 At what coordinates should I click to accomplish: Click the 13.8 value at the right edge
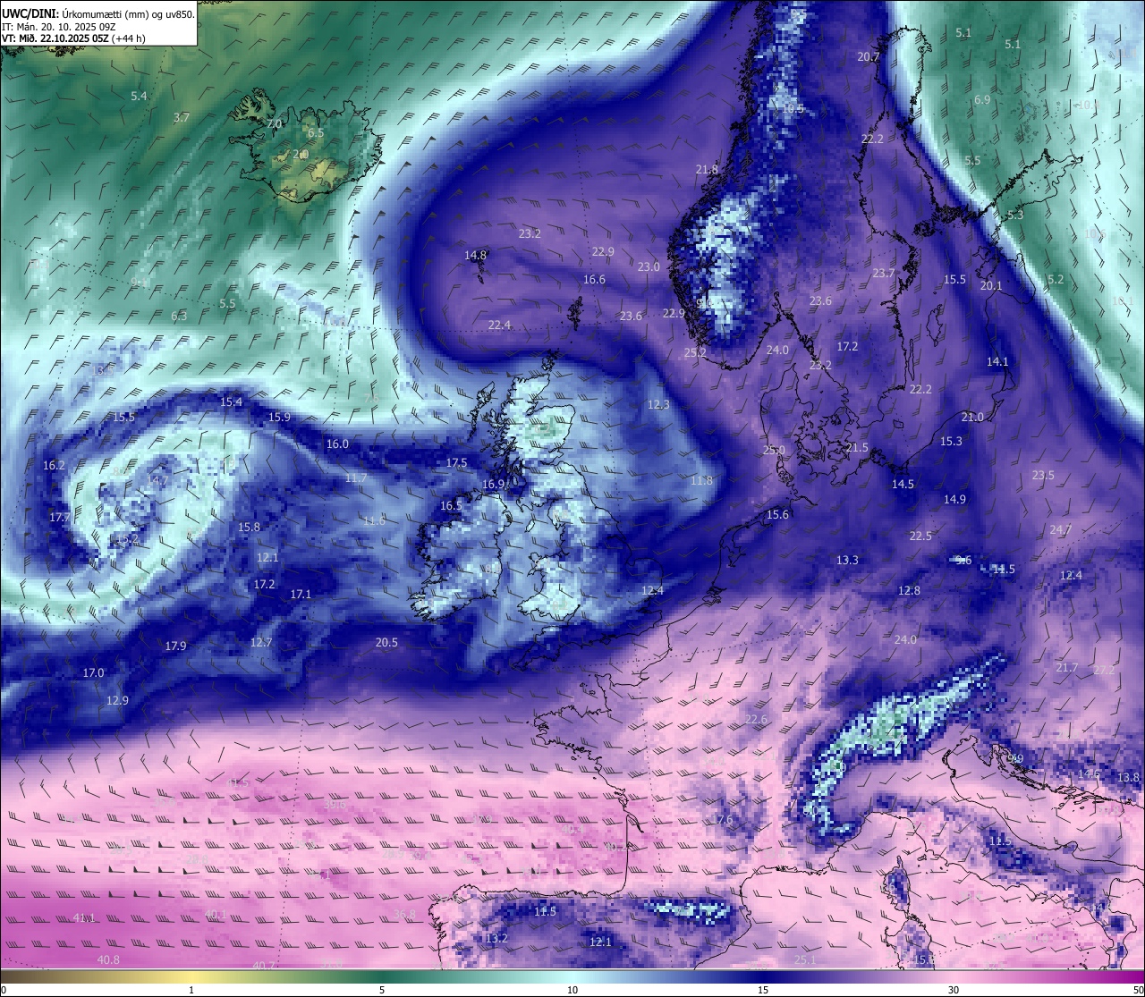(1129, 777)
